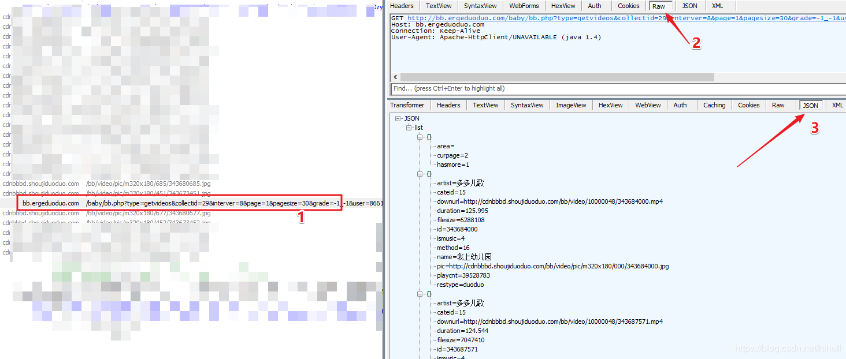The height and width of the screenshot is (359, 846).
Task: Collapse the object node containing 我上幼儿园
Action: click(420, 174)
